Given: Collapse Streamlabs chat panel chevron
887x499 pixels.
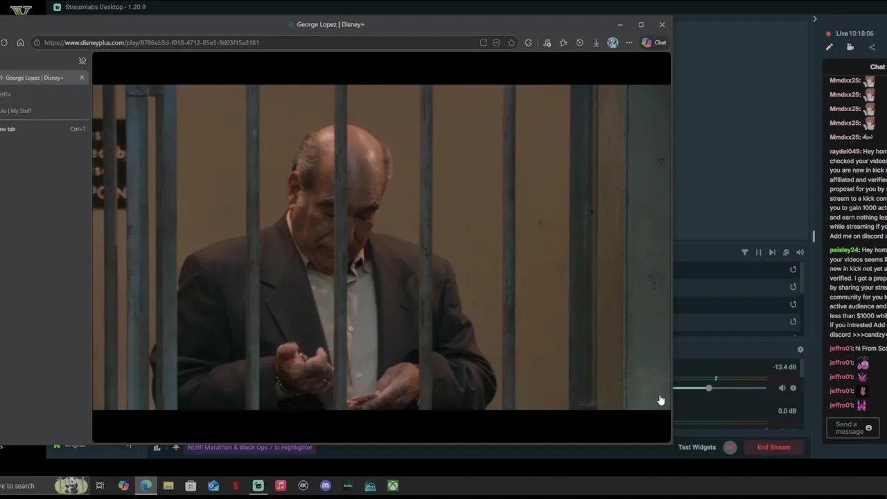Looking at the screenshot, I should pyautogui.click(x=815, y=19).
